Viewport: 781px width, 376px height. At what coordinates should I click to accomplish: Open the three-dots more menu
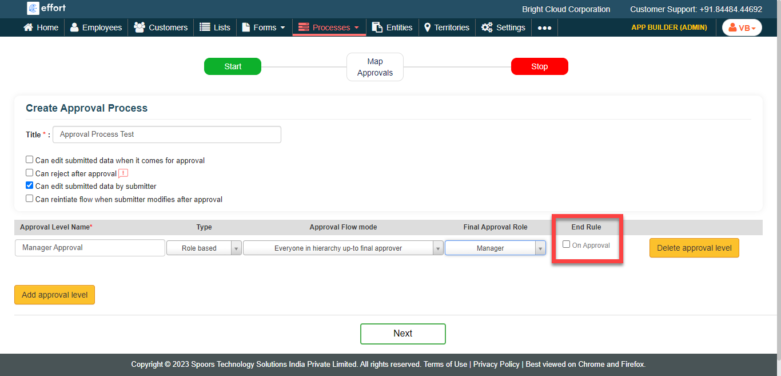pos(544,27)
